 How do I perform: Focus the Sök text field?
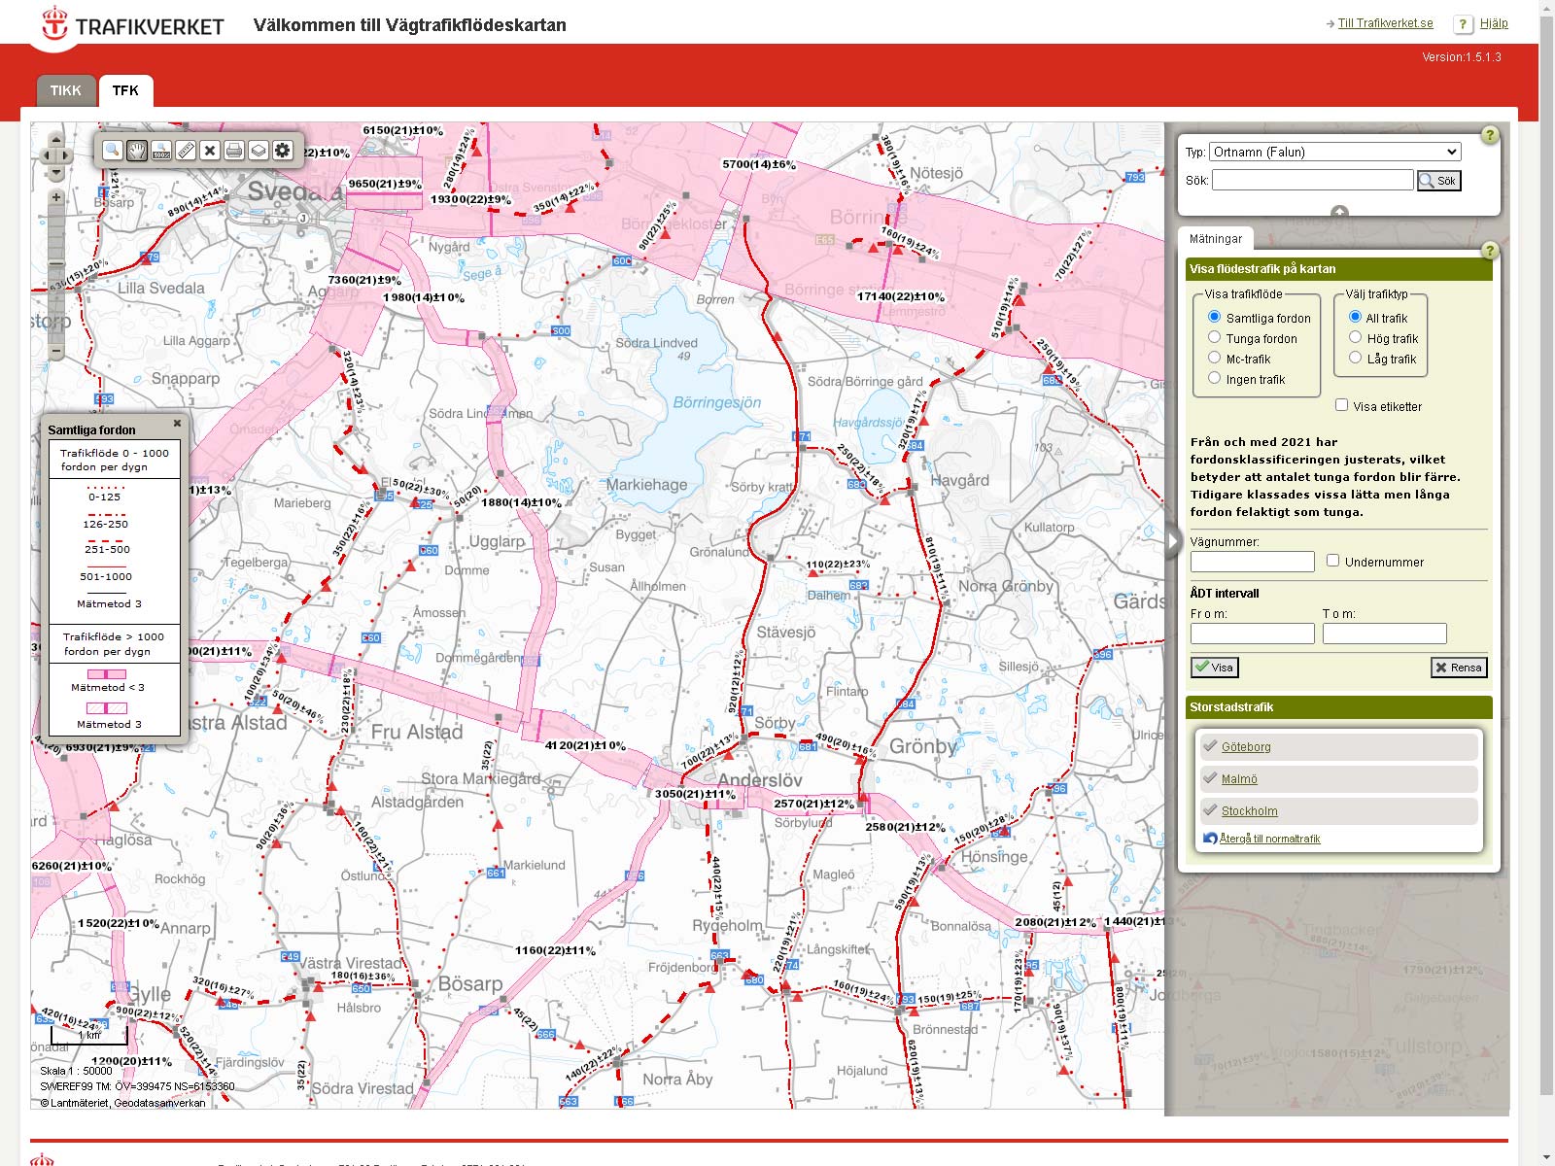coord(1312,180)
